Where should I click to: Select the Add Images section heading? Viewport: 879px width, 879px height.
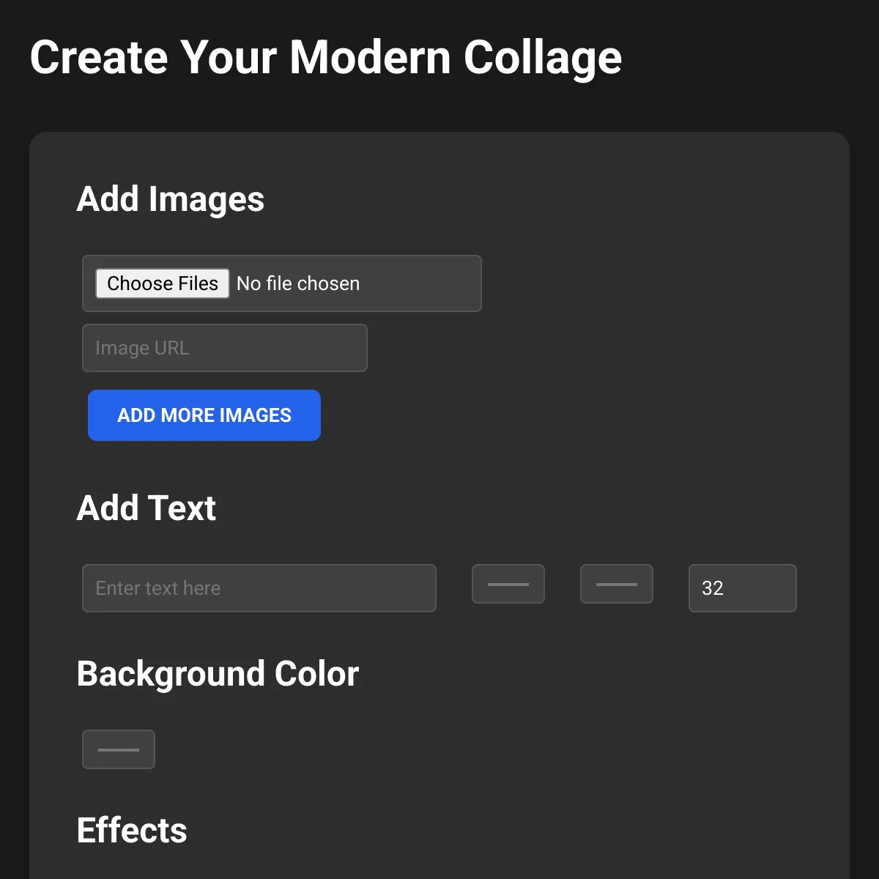(x=171, y=199)
